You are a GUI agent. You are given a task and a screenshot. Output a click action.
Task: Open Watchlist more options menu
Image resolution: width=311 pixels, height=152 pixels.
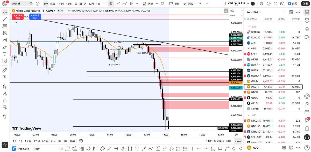point(298,12)
